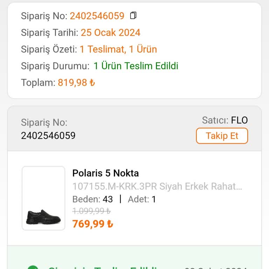The height and width of the screenshot is (269, 269).
Task: Select the orange order number 2402546059
Action: tap(97, 16)
